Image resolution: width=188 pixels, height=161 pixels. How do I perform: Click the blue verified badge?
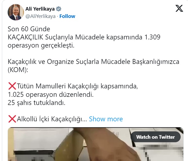tap(59, 9)
